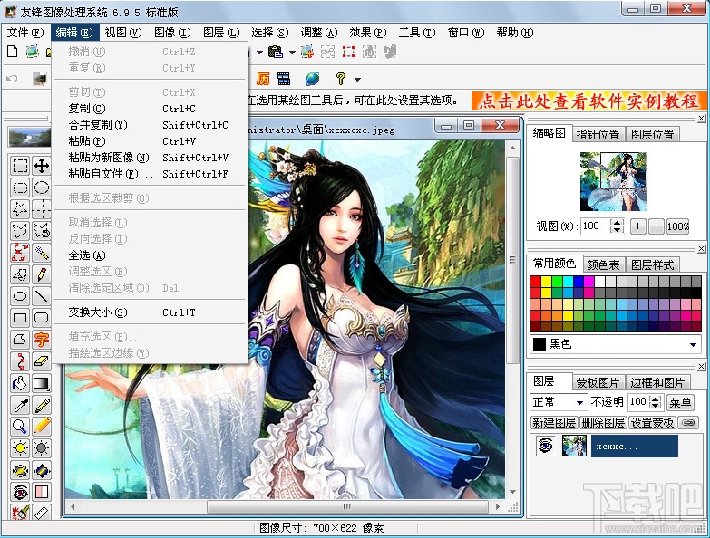Open the 正常 blend mode dropdown
This screenshot has height=538, width=710.
580,402
